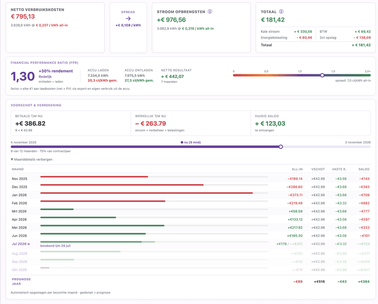Click the Apr 2026 all-in value +€133.12
Viewport: 378px width, 304px height.
[x=295, y=220]
